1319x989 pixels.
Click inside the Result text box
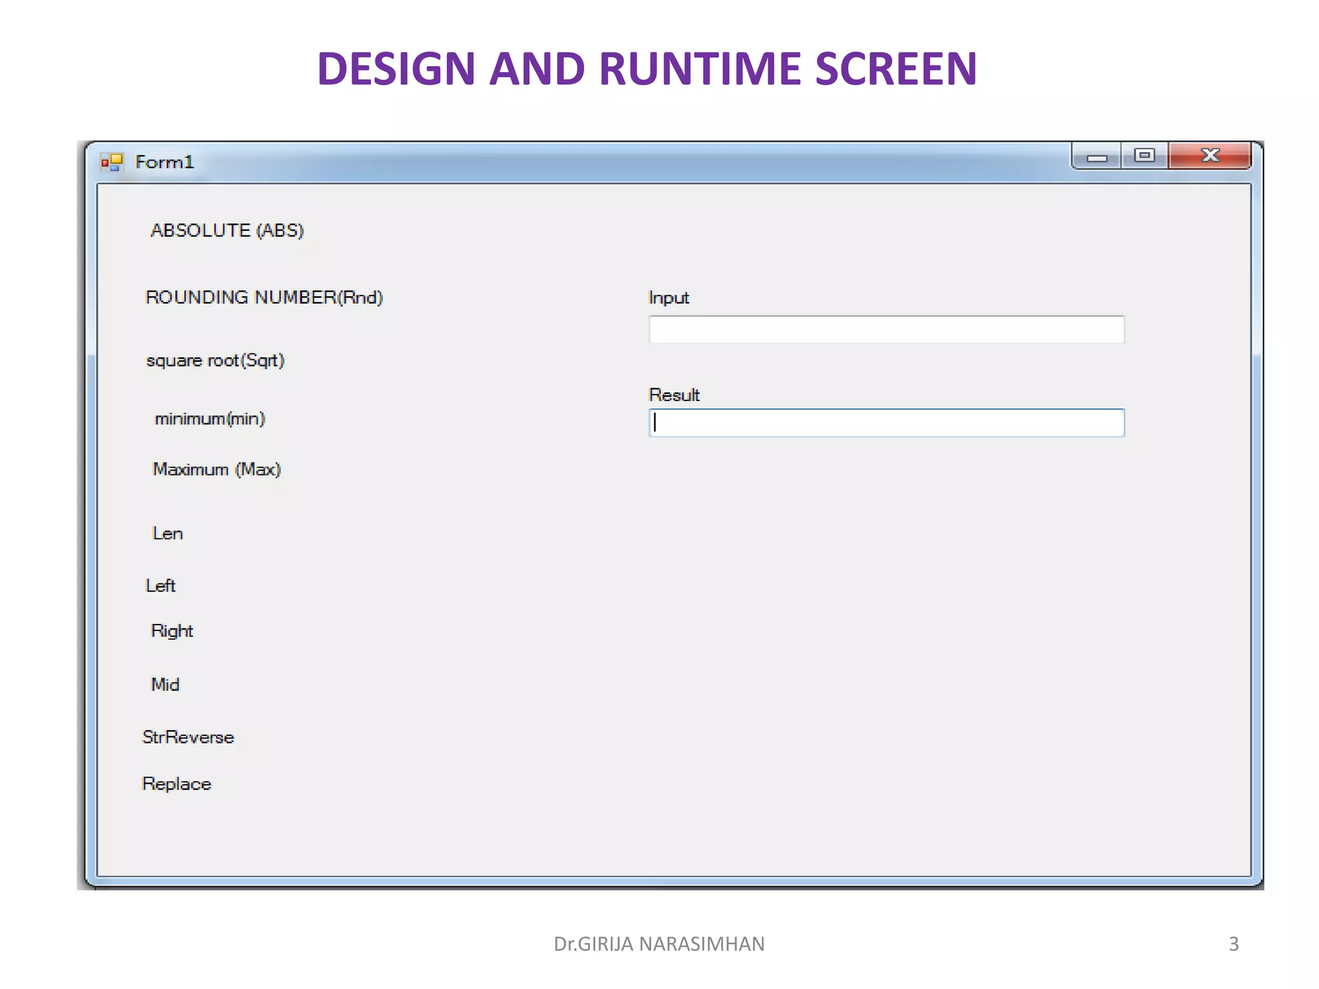pyautogui.click(x=886, y=423)
